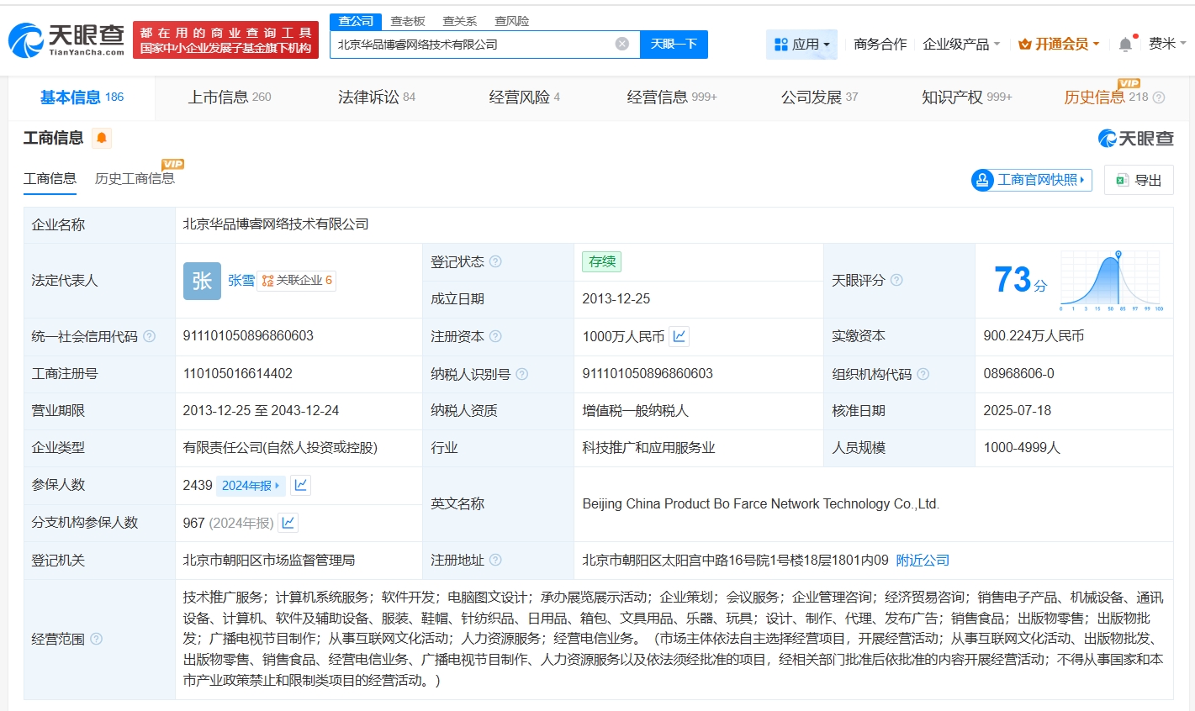1195x711 pixels.
Task: Open the 附近公司 link
Action: click(x=923, y=560)
